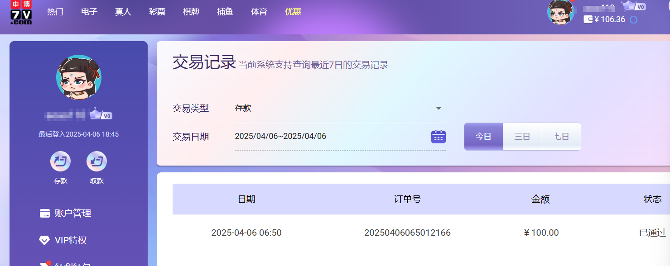The height and width of the screenshot is (266, 670).
Task: Switch date range to 七日
Action: (x=561, y=137)
